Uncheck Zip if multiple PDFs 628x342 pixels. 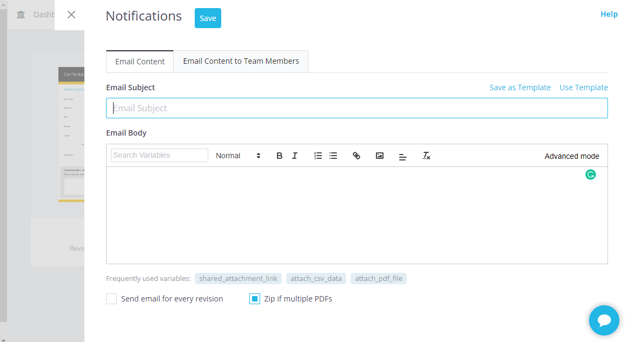tap(255, 299)
